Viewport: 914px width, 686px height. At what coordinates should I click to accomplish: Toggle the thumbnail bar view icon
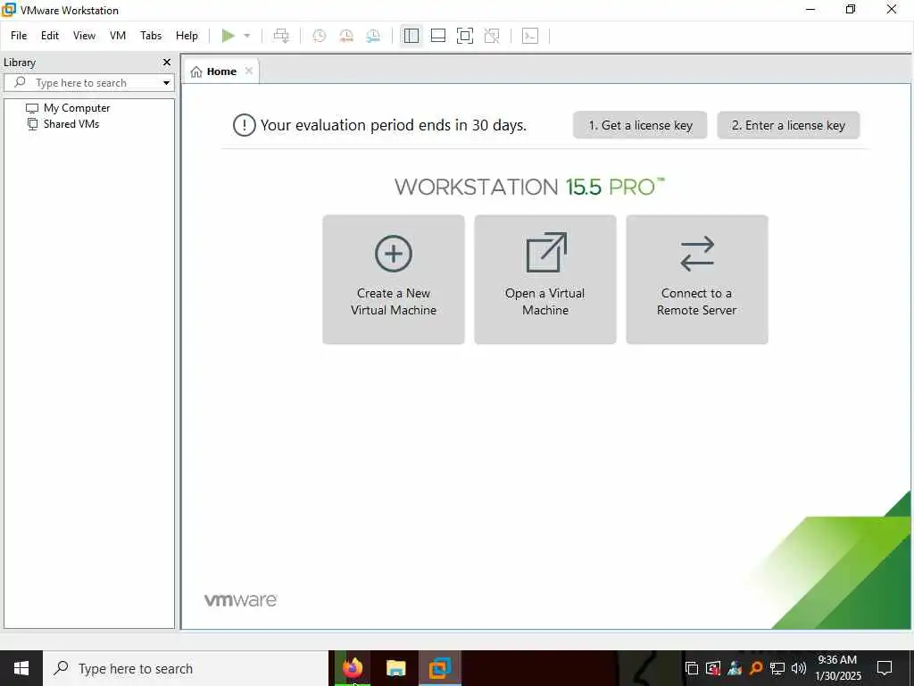pos(437,36)
